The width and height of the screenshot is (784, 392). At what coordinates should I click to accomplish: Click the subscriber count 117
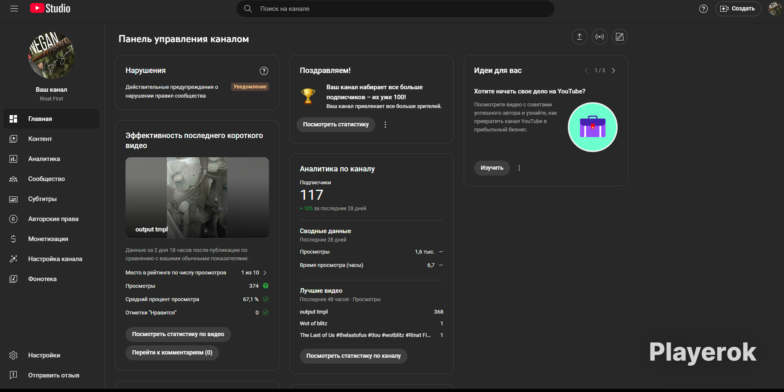coord(312,195)
